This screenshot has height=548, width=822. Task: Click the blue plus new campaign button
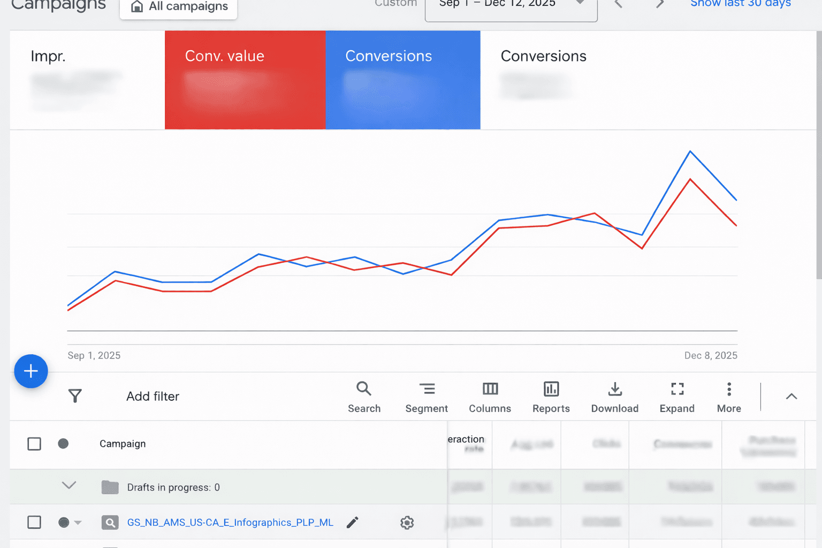[31, 371]
